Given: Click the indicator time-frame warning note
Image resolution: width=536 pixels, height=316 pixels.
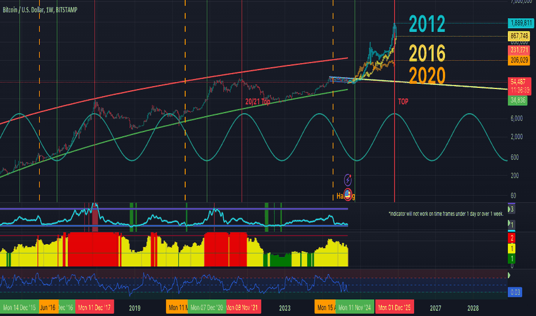Looking at the screenshot, I should tap(446, 214).
